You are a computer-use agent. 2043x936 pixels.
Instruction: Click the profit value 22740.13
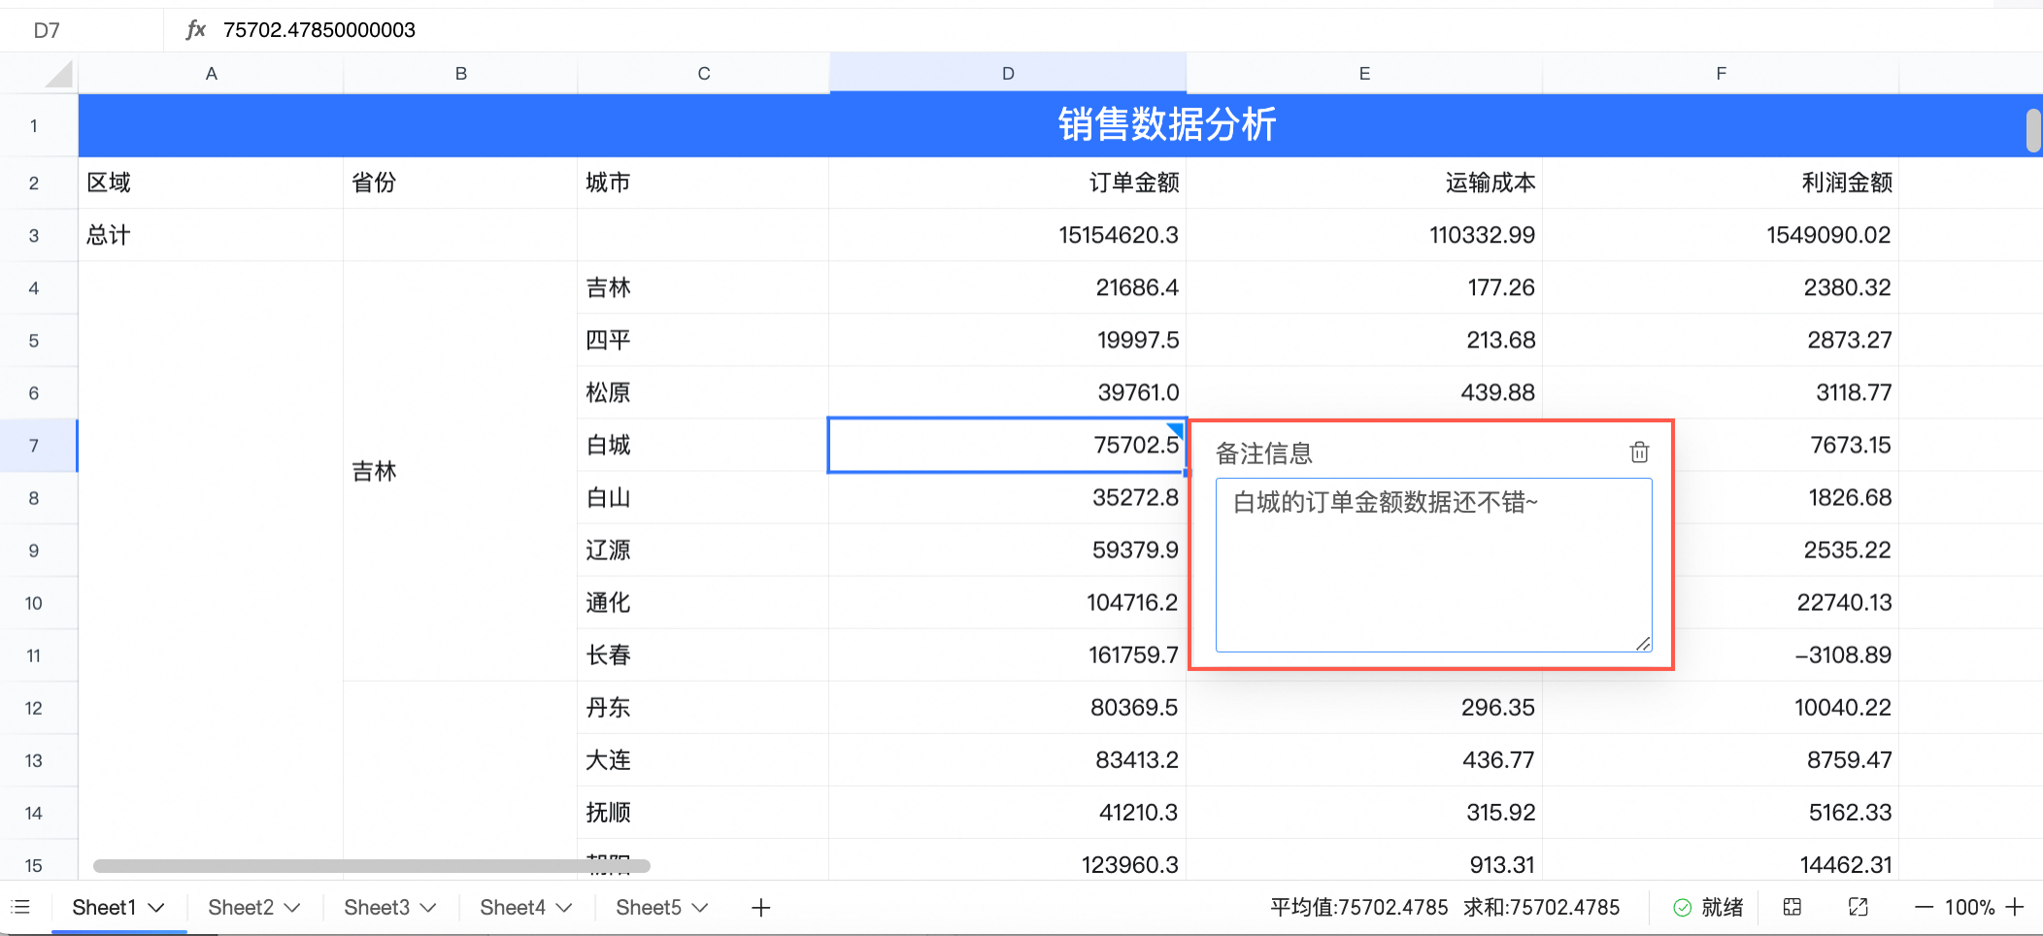click(1786, 602)
